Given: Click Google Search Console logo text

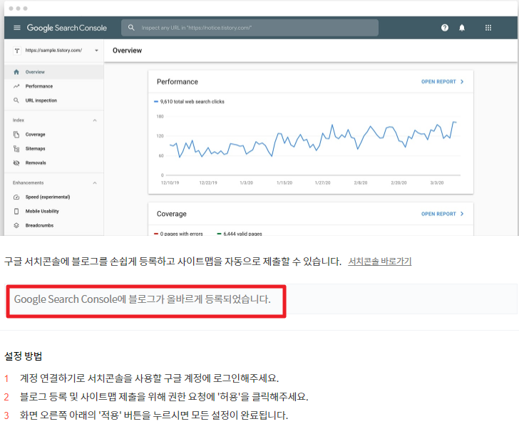Looking at the screenshot, I should click(67, 28).
